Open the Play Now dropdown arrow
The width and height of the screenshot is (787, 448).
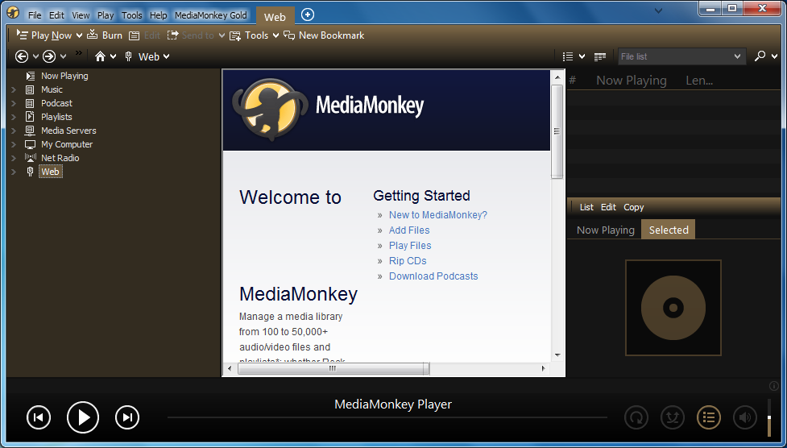[79, 35]
